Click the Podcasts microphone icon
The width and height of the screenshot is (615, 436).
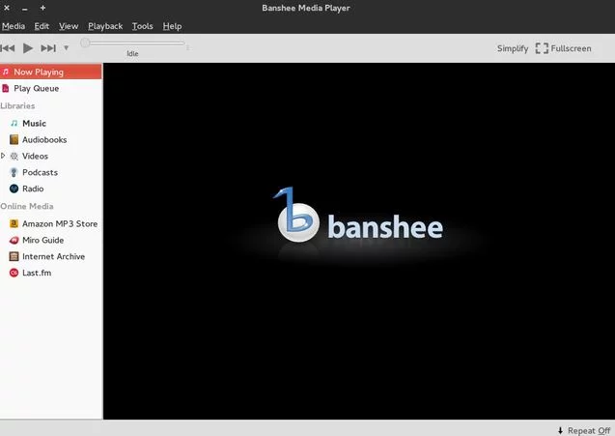[14, 172]
